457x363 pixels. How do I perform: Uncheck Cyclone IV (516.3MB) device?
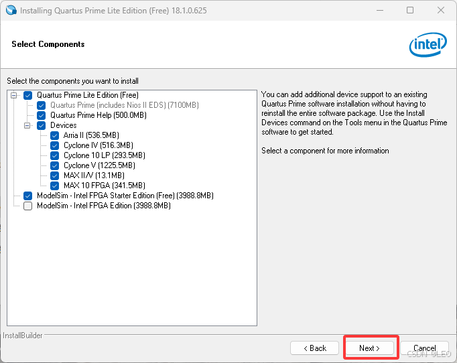click(x=54, y=145)
